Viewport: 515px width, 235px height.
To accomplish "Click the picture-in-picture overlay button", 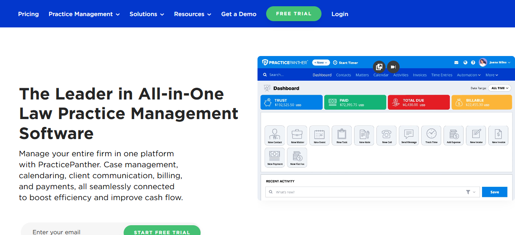I will tap(379, 67).
